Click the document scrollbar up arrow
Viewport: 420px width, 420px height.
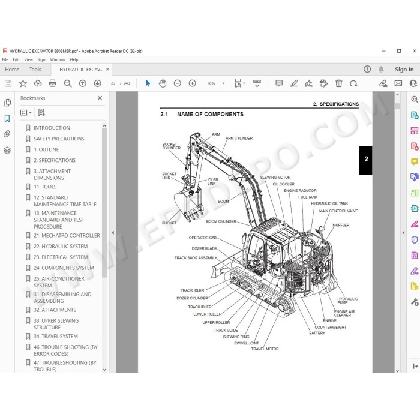click(x=397, y=95)
